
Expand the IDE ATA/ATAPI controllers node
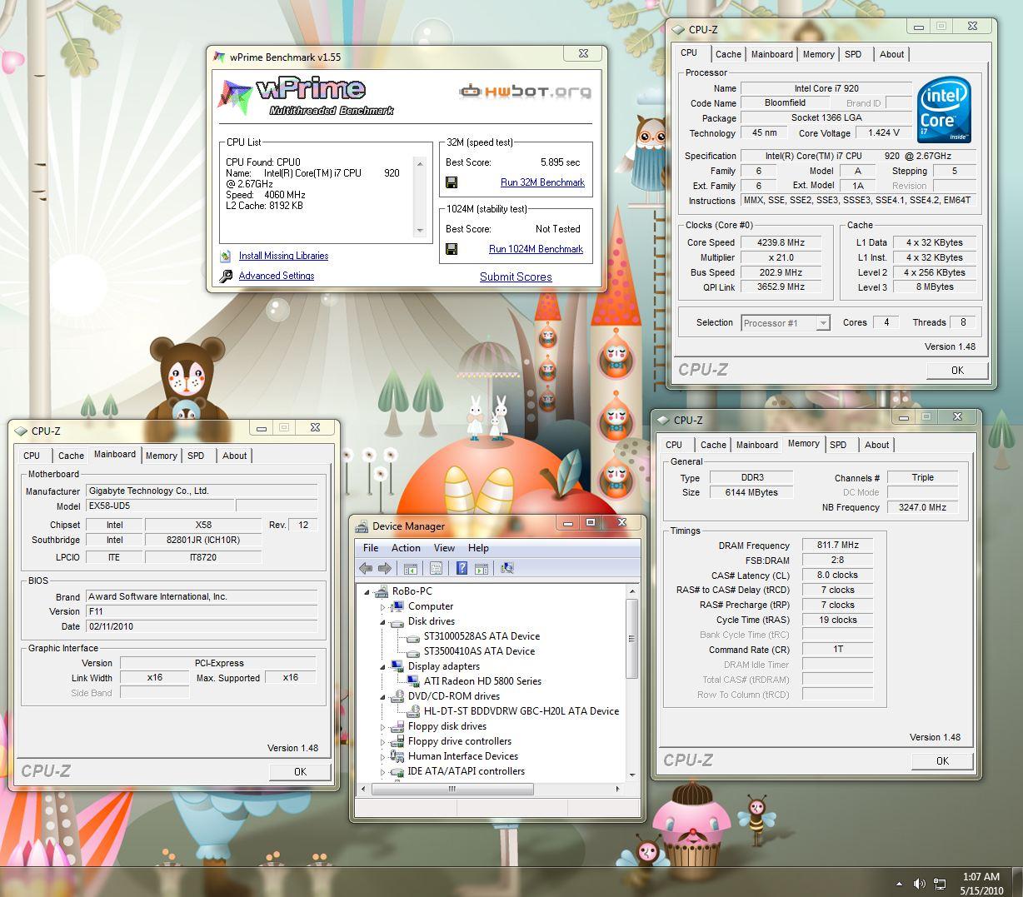(383, 771)
